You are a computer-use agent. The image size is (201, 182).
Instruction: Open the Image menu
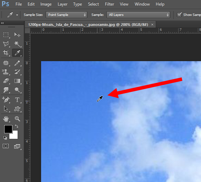(46, 4)
